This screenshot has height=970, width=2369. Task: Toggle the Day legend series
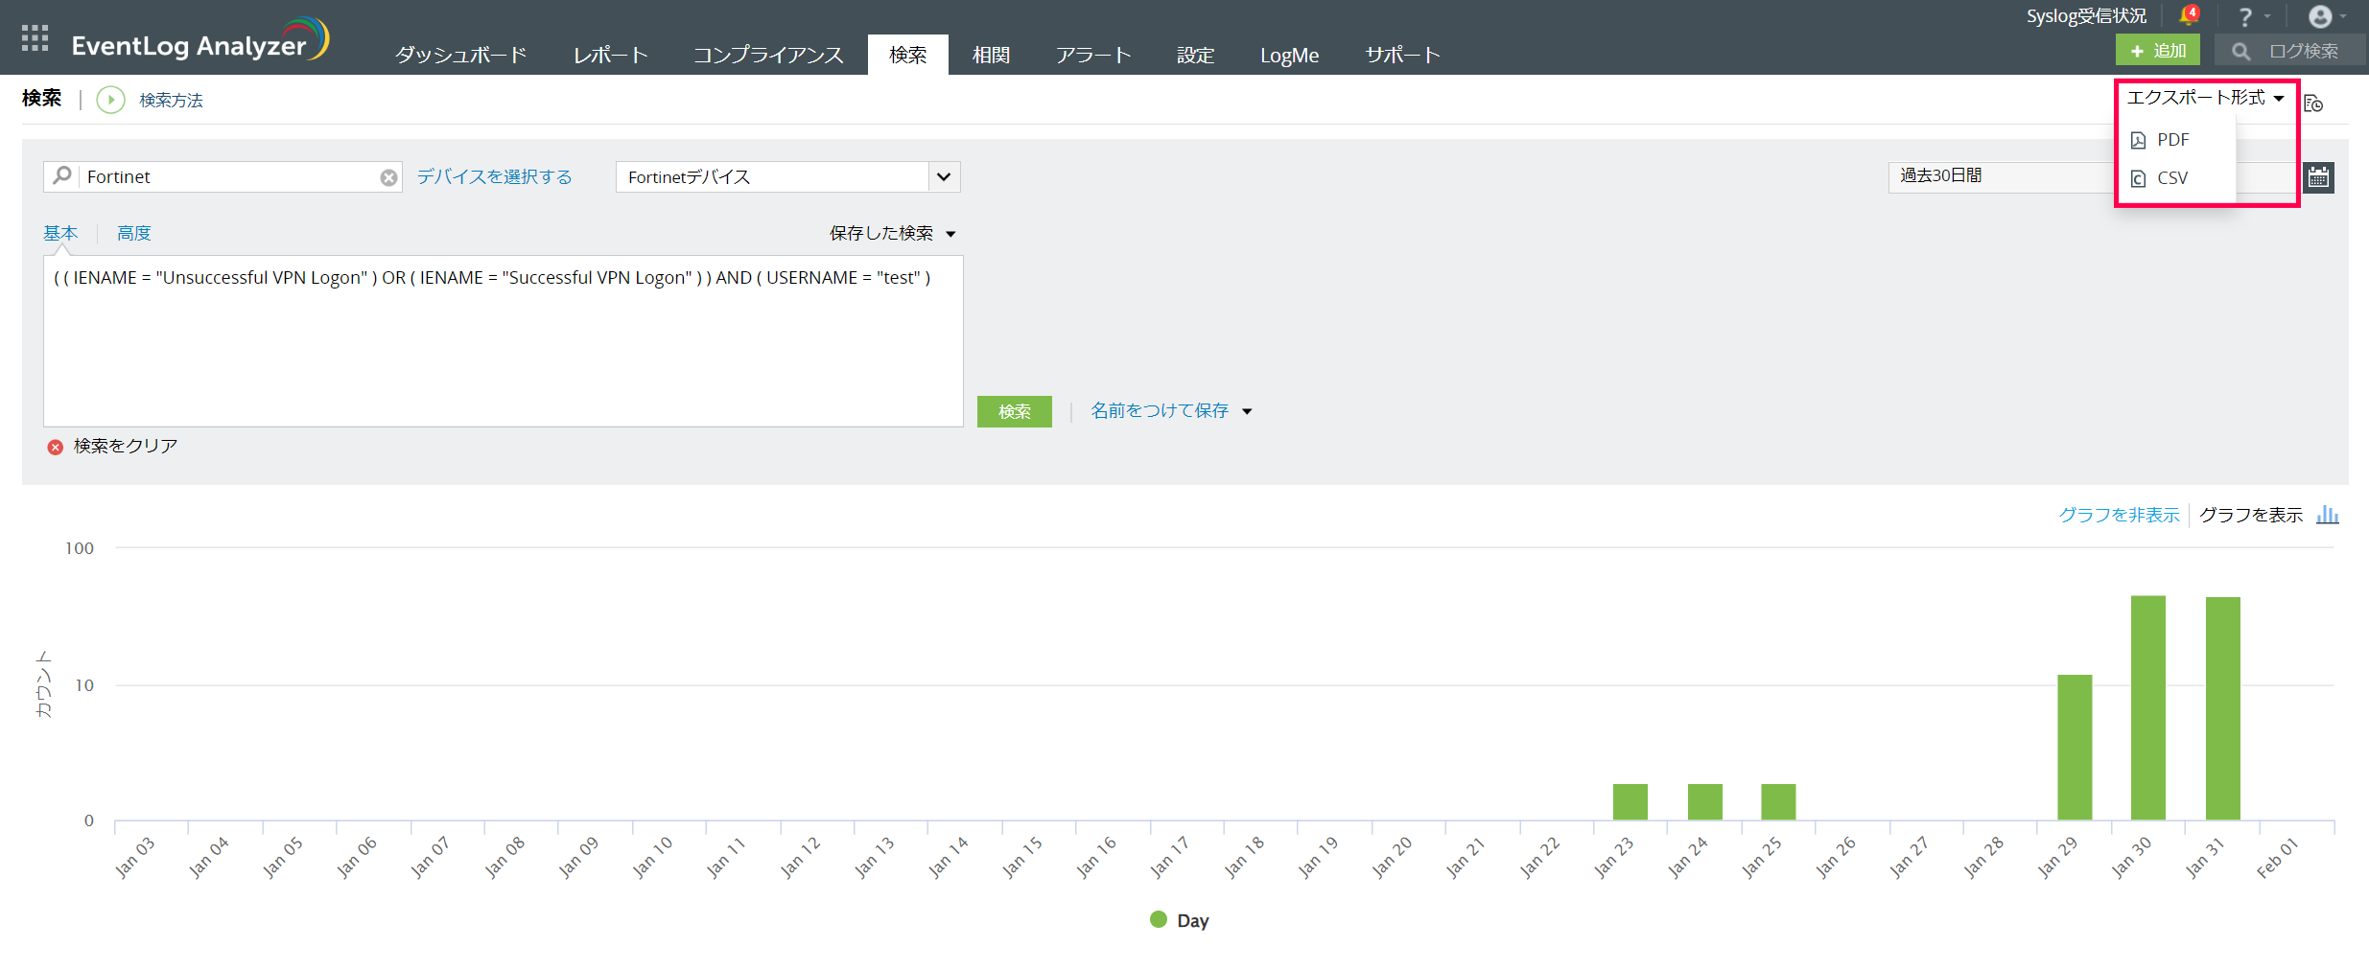point(1180,920)
